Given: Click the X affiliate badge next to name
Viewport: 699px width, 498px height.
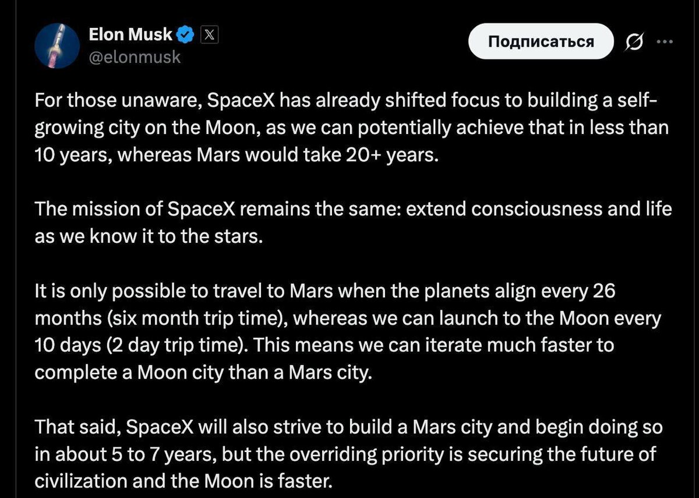Looking at the screenshot, I should [x=208, y=34].
